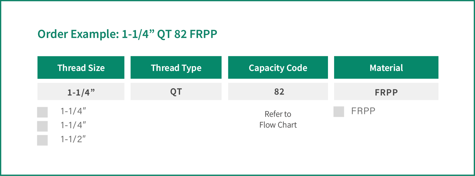
Task: Tick the FRPP material checkbox
Action: (339, 111)
